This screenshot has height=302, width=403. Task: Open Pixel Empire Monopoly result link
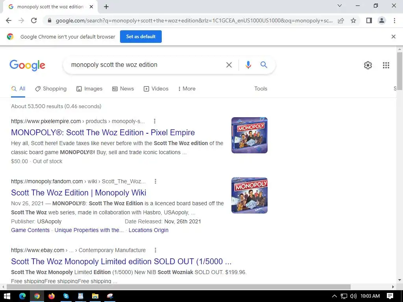tap(103, 133)
